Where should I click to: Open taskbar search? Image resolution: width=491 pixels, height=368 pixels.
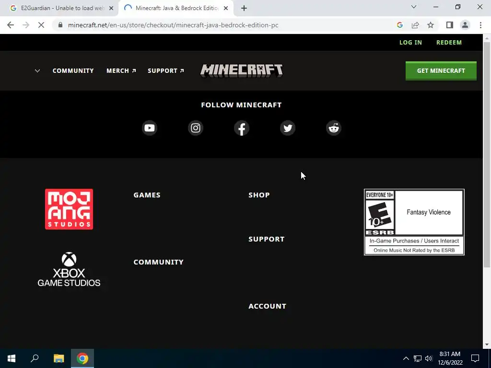[x=35, y=358]
